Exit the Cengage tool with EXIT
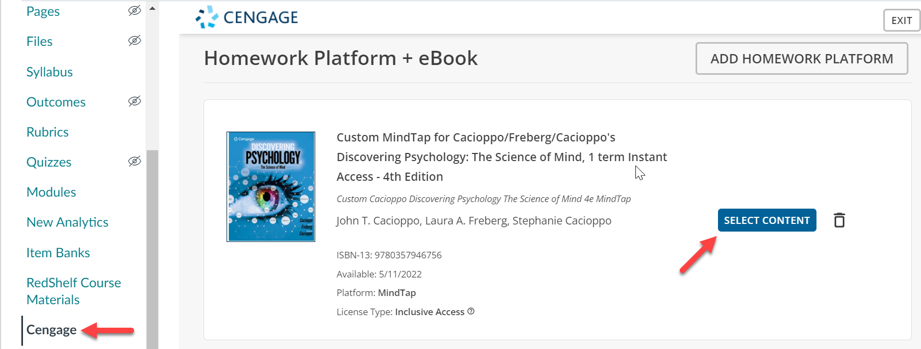Viewport: 921px width, 349px height. 901,21
